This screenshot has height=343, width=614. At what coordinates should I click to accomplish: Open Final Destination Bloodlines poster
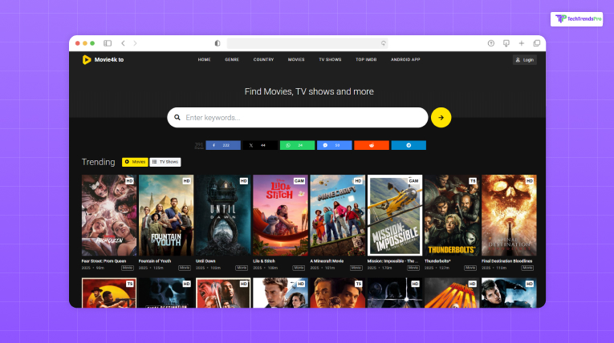pyautogui.click(x=509, y=215)
